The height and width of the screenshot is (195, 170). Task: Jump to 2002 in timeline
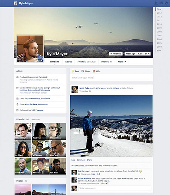159,47
